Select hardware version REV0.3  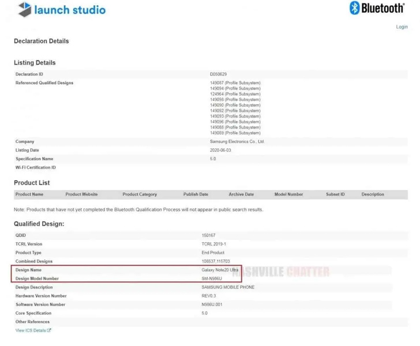click(x=209, y=296)
